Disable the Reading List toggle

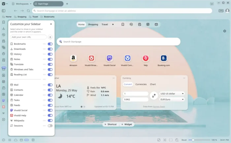50,74
